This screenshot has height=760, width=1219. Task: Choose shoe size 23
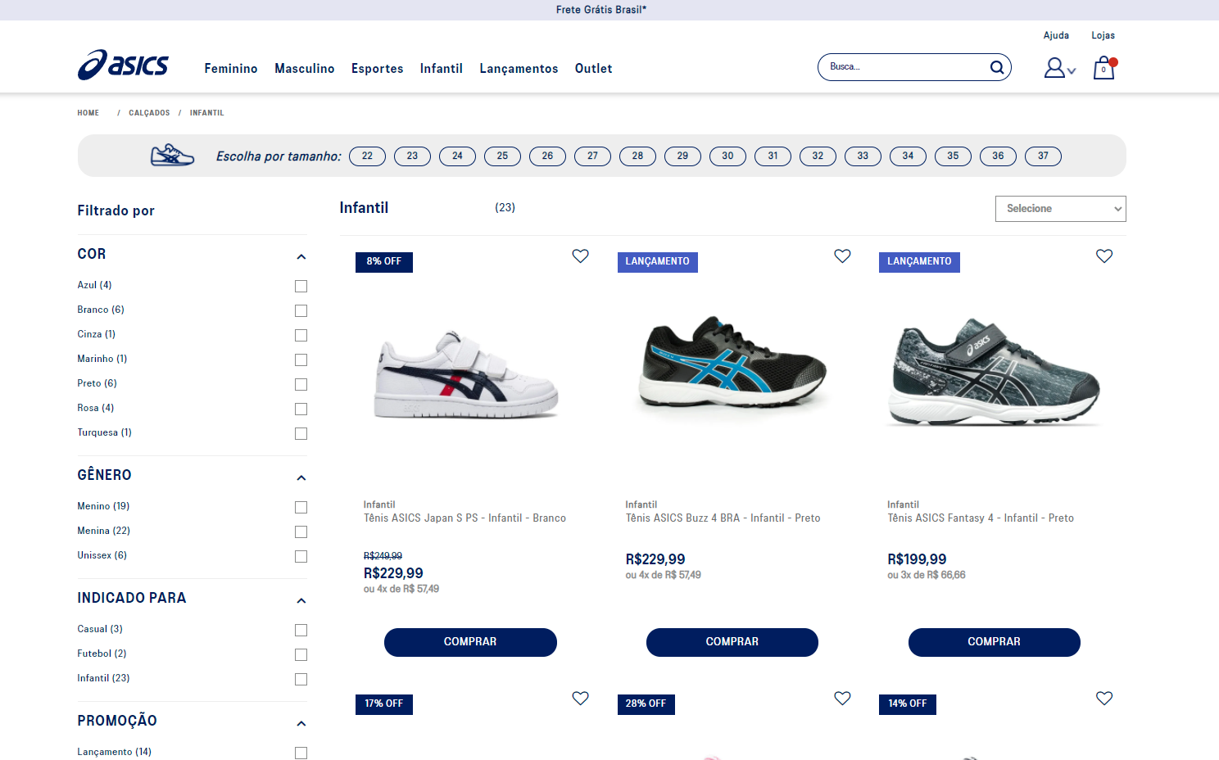412,156
